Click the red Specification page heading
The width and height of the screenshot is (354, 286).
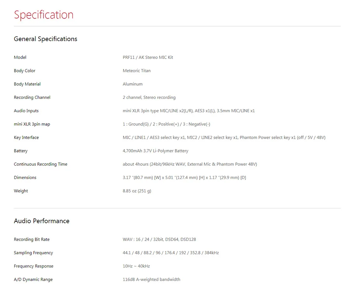44,15
